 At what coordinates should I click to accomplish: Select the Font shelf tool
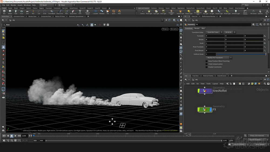[x=80, y=12]
